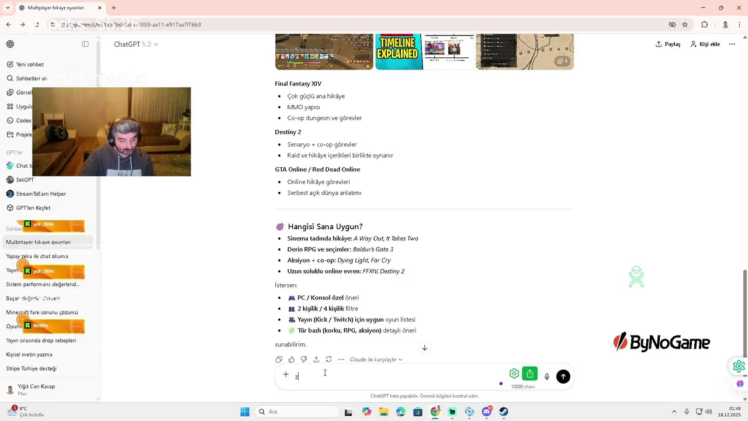Open the Windows Start menu
748x421 pixels.
[x=245, y=412]
